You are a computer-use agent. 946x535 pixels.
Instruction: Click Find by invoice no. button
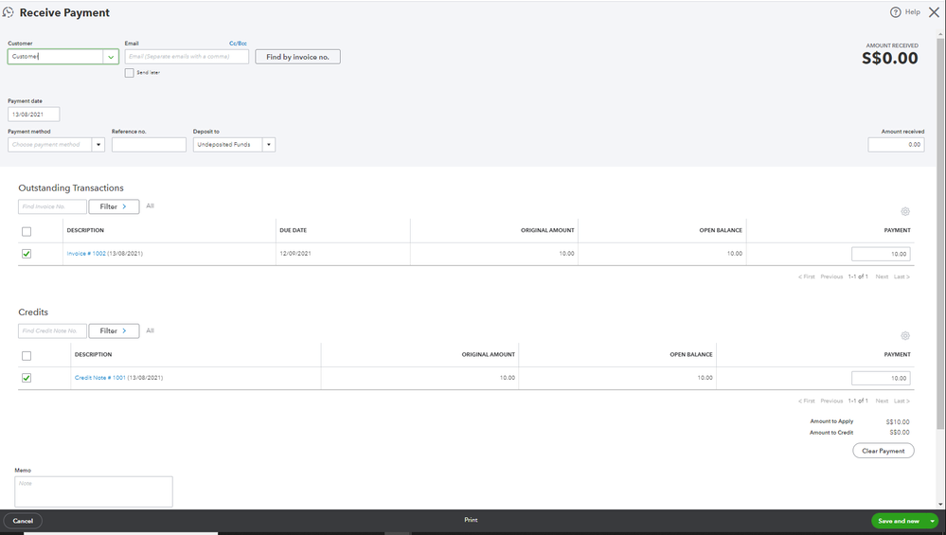(x=297, y=57)
